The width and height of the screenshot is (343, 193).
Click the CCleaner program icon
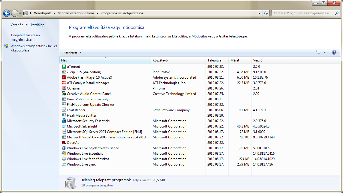(x=64, y=88)
